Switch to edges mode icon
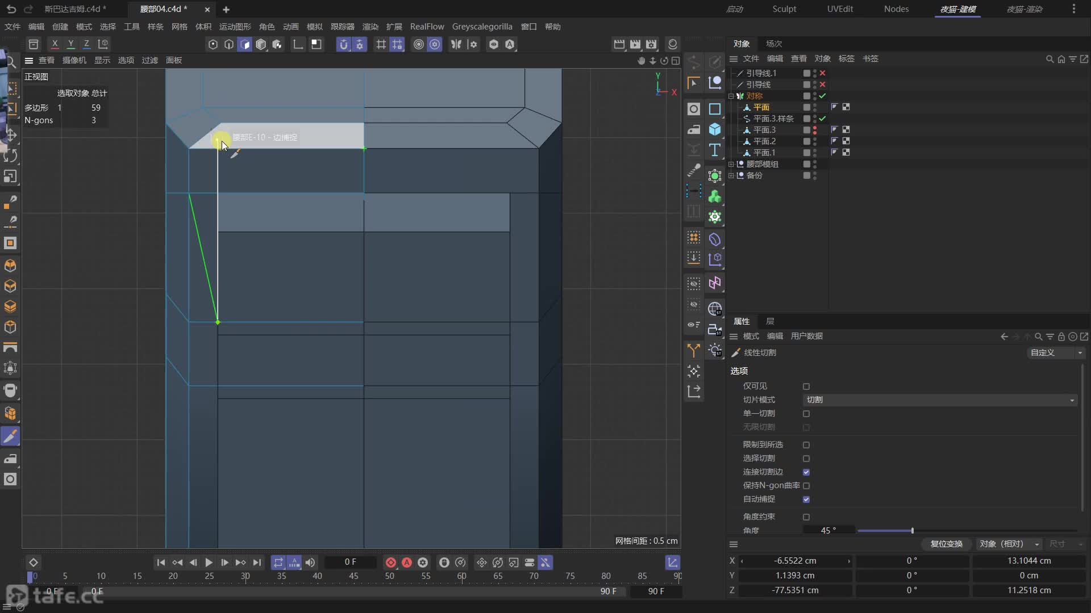 click(229, 44)
